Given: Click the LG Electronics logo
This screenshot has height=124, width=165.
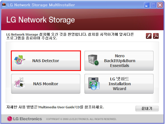Looking at the screenshot, I should tap(25, 119).
